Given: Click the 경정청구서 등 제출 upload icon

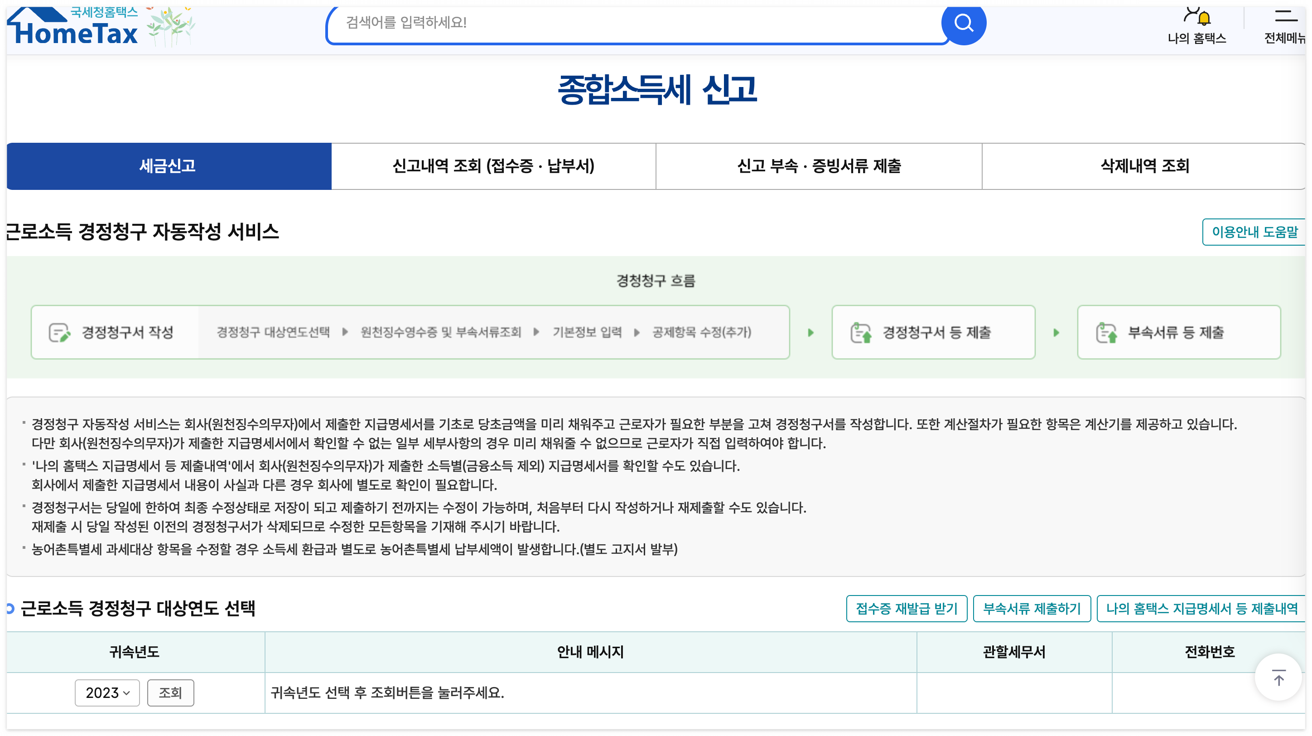Looking at the screenshot, I should (x=861, y=333).
